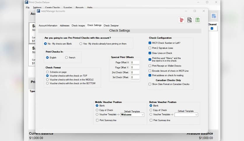Screen dimensions: 244x141
Task: Select '3 checks on page' format
Action: click(x=56, y=72)
